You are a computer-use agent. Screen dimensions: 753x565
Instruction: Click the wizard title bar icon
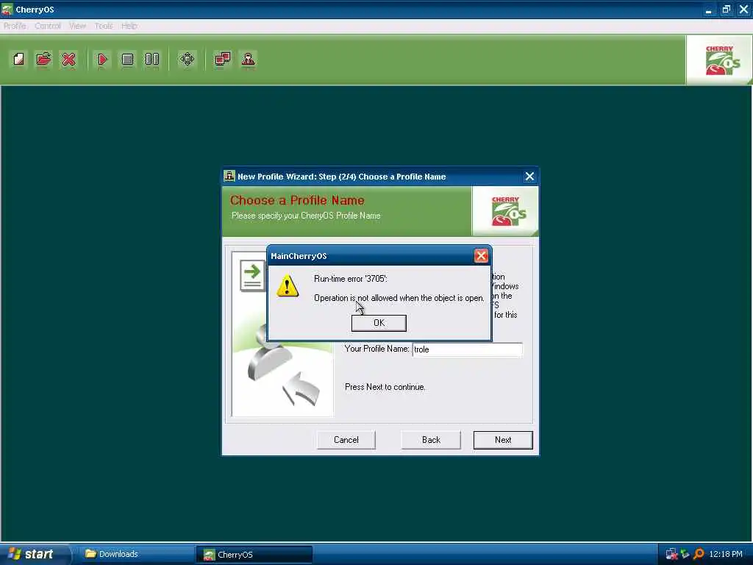[x=229, y=177]
